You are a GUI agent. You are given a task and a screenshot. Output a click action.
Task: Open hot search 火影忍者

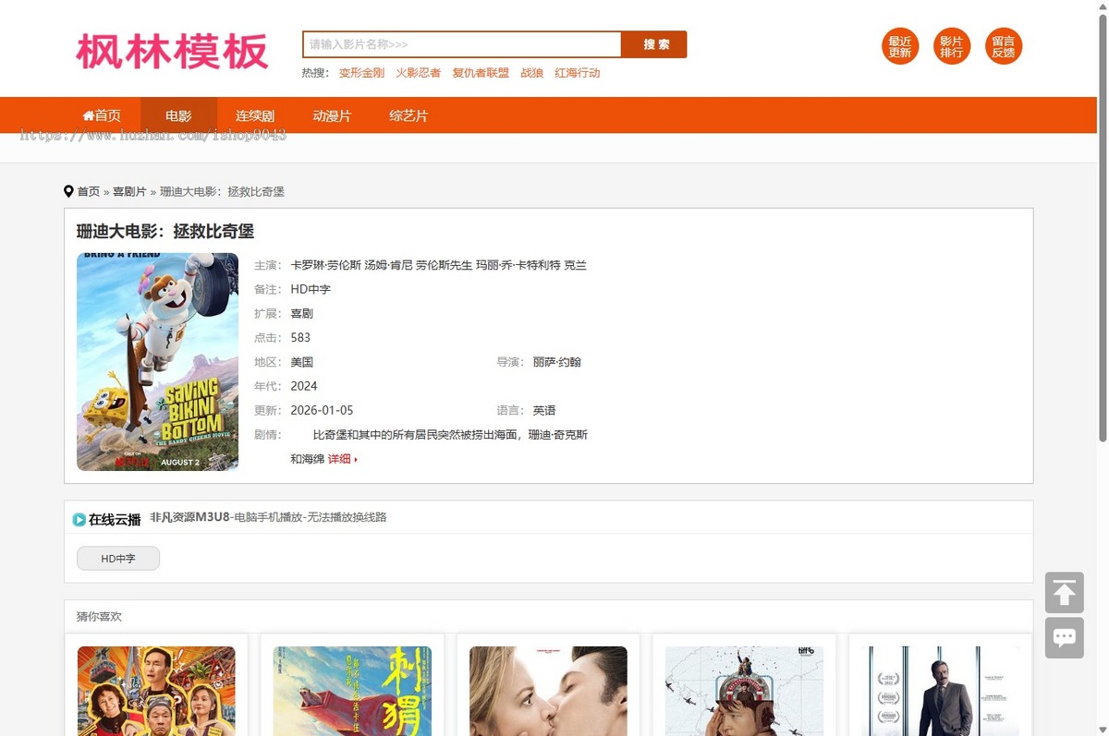(x=418, y=73)
